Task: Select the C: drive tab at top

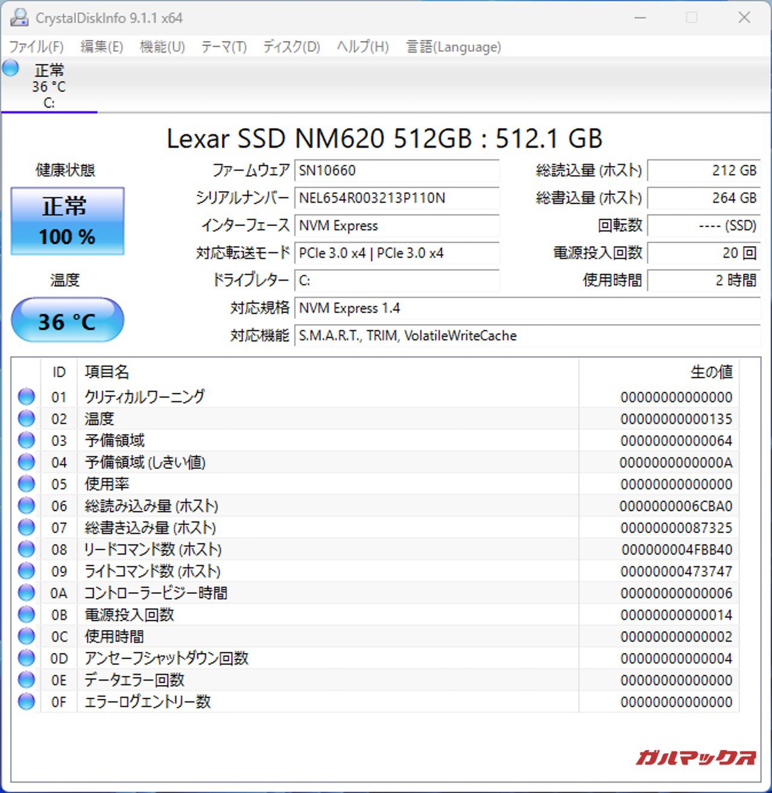Action: (49, 86)
